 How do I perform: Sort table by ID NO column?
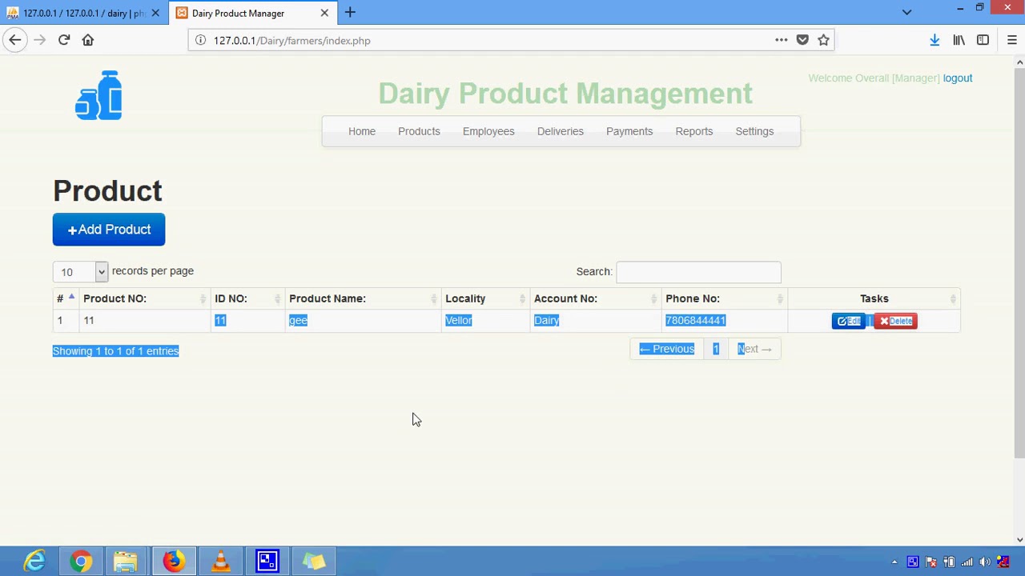(247, 298)
